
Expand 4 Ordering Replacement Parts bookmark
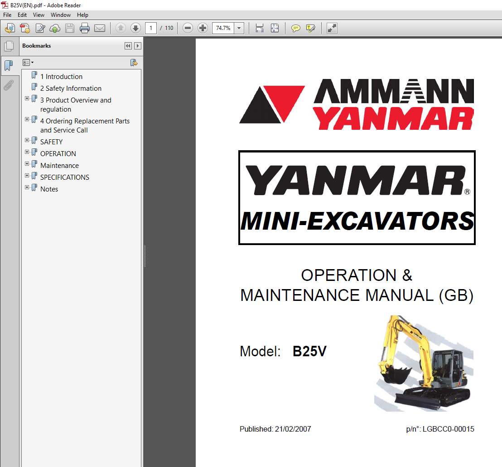tap(27, 119)
